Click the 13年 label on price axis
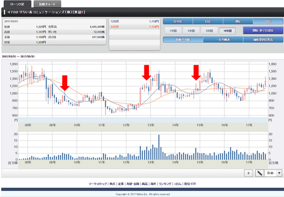This screenshot has width=284, height=197. click(x=151, y=125)
